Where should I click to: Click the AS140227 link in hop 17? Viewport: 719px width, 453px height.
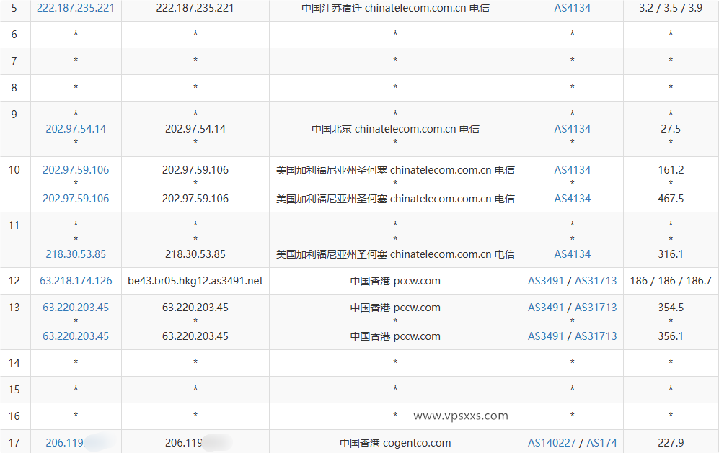pyautogui.click(x=552, y=443)
